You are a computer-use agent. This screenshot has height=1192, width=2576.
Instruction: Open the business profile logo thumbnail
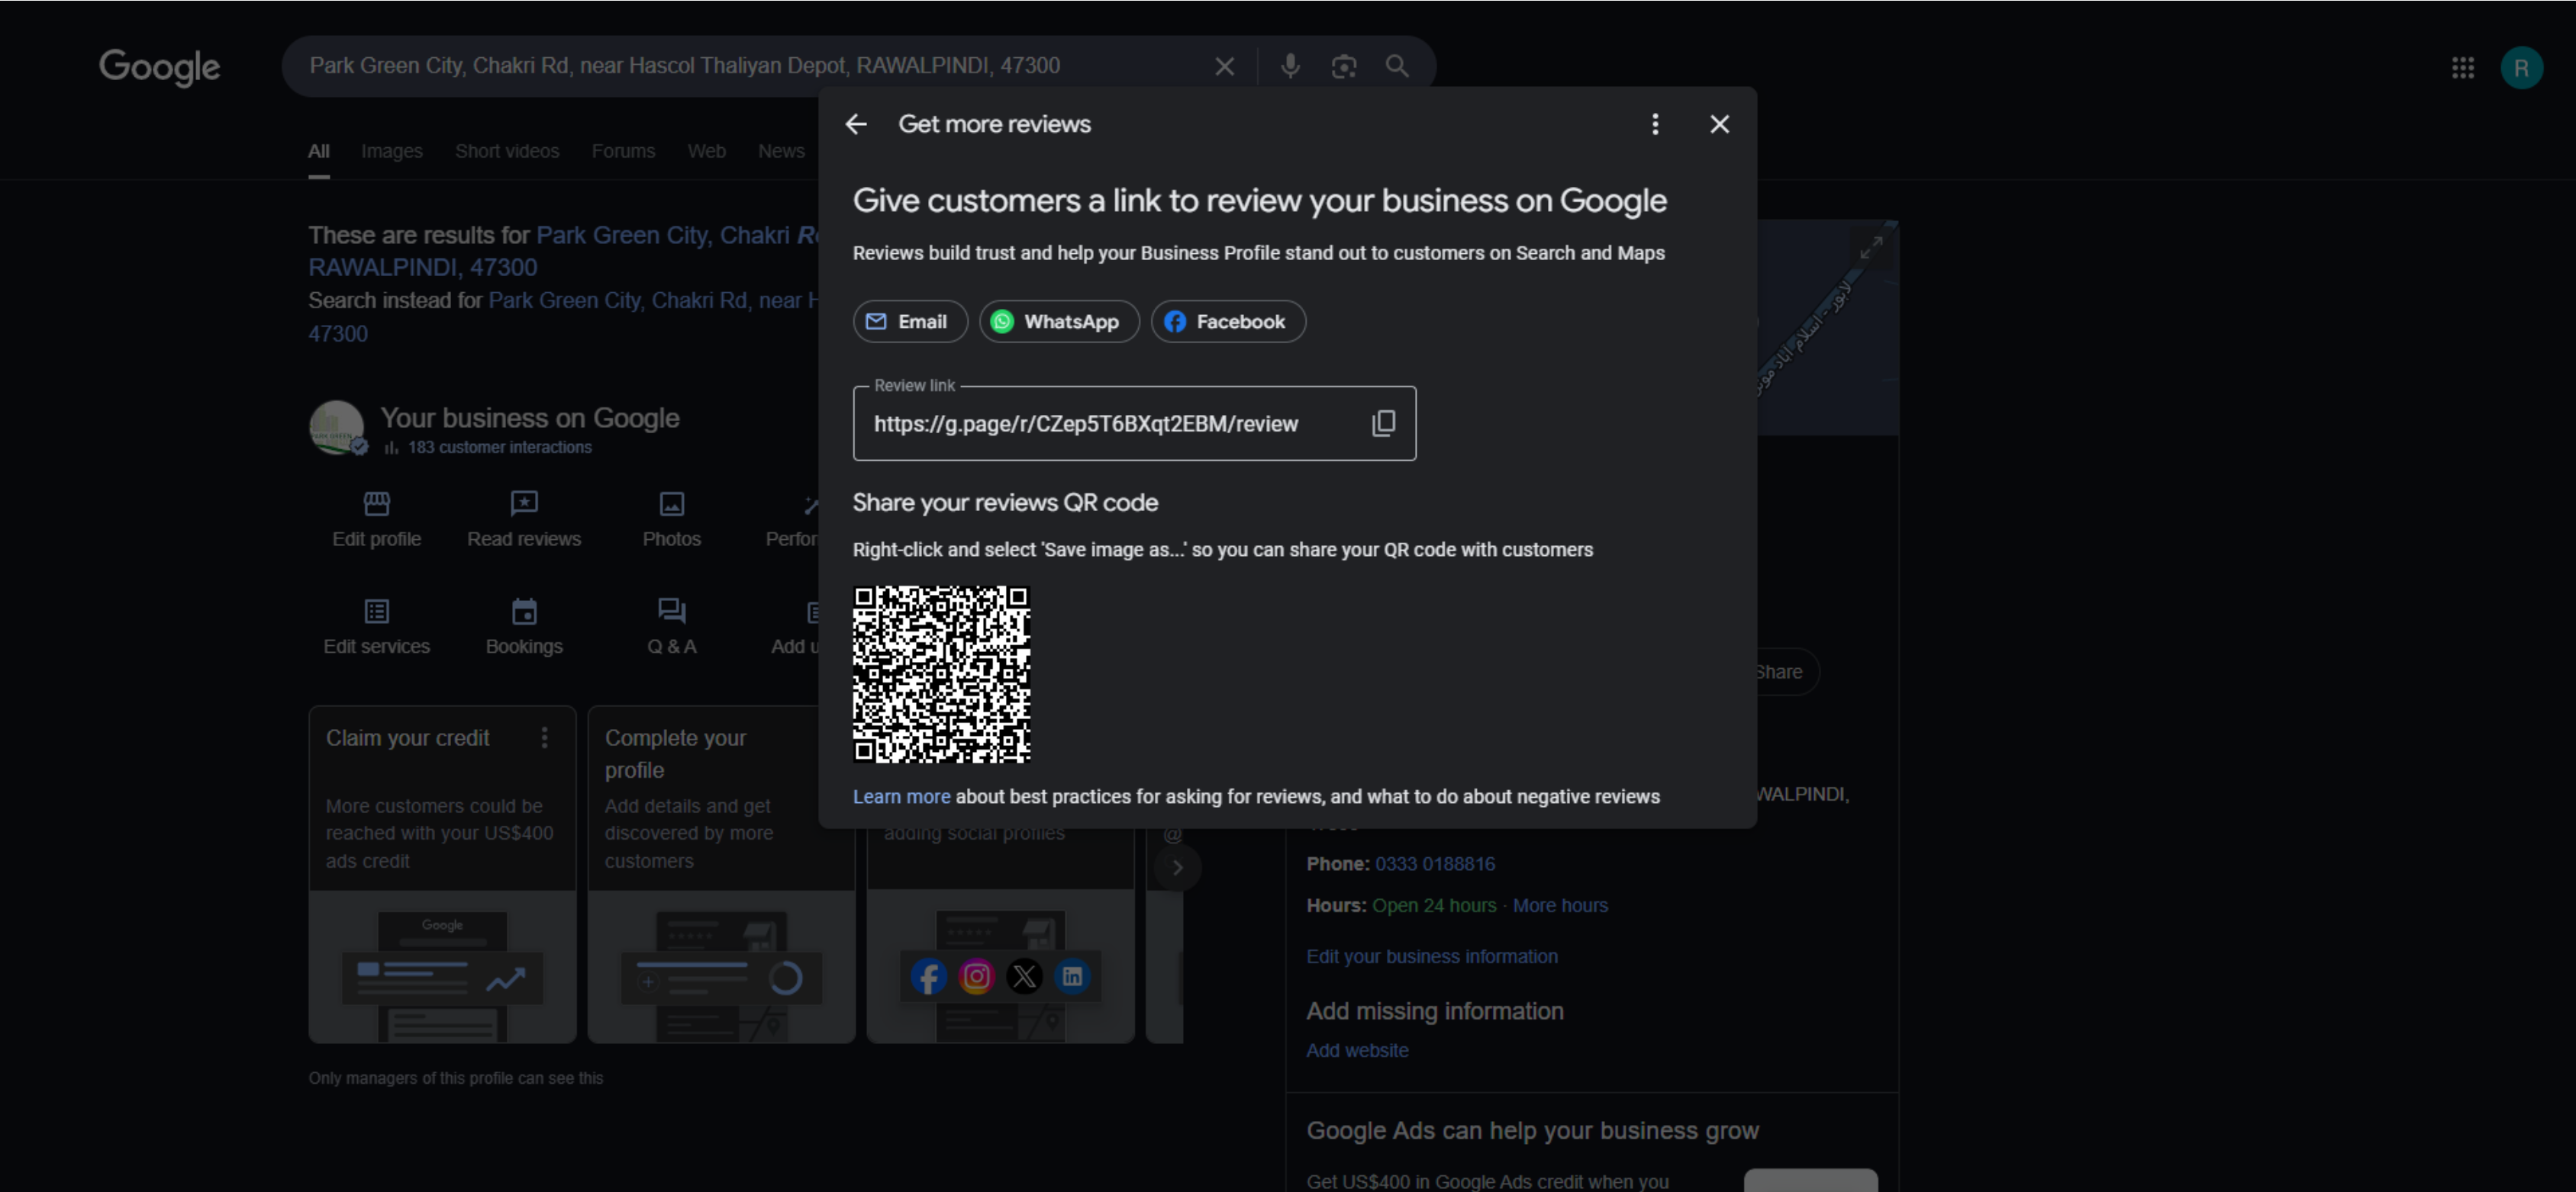coord(336,428)
